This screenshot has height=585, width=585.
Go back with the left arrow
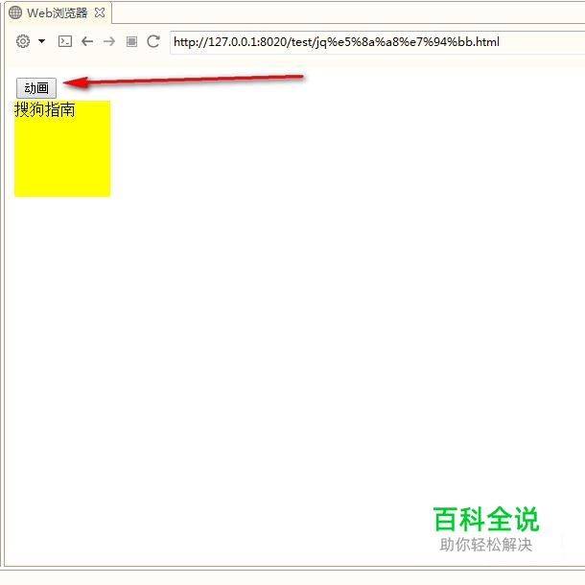point(87,41)
